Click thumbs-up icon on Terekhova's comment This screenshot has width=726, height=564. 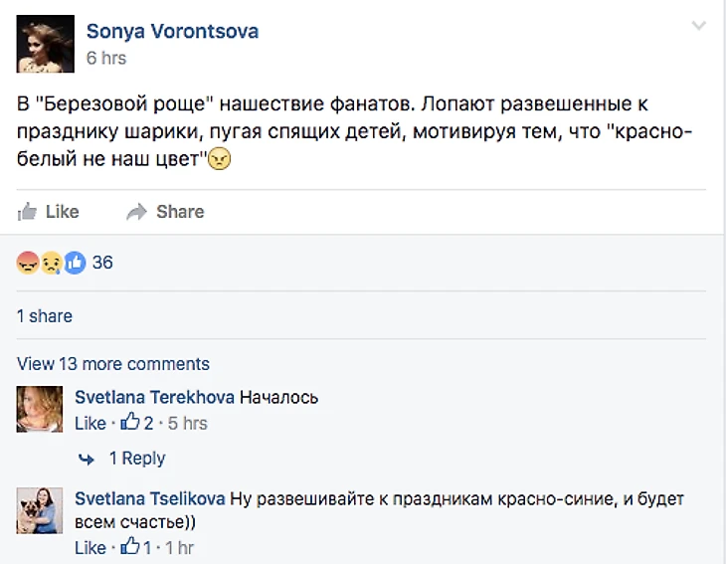click(x=130, y=423)
